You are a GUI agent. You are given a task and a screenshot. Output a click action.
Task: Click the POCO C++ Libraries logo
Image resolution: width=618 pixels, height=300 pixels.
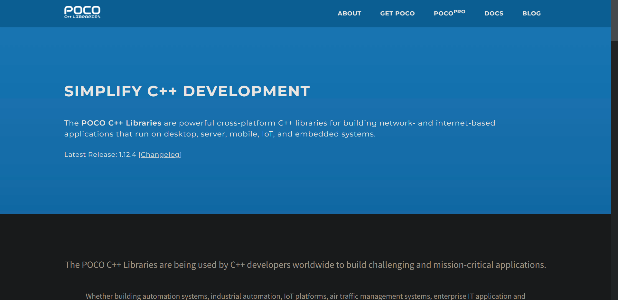(82, 12)
